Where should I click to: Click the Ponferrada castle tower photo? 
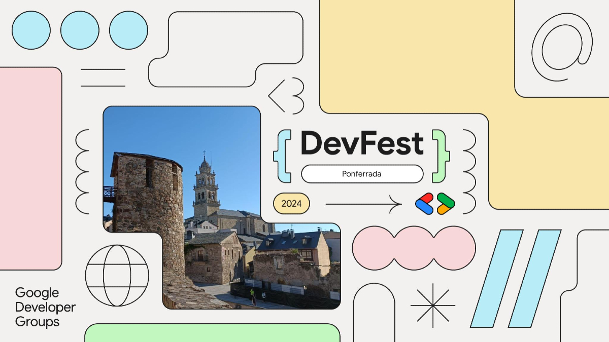coord(222,207)
